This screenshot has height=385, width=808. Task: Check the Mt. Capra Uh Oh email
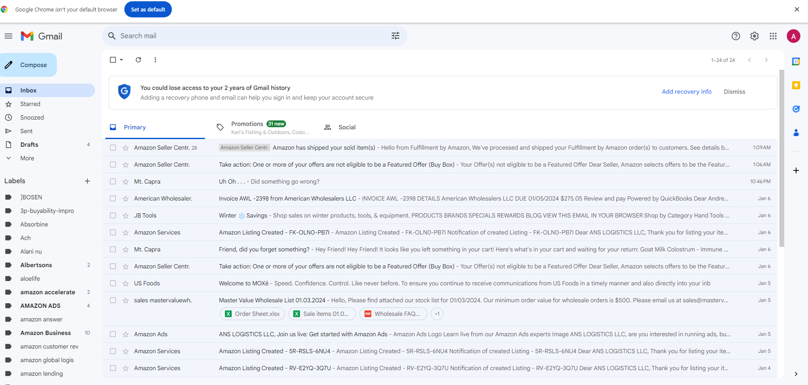pos(113,181)
